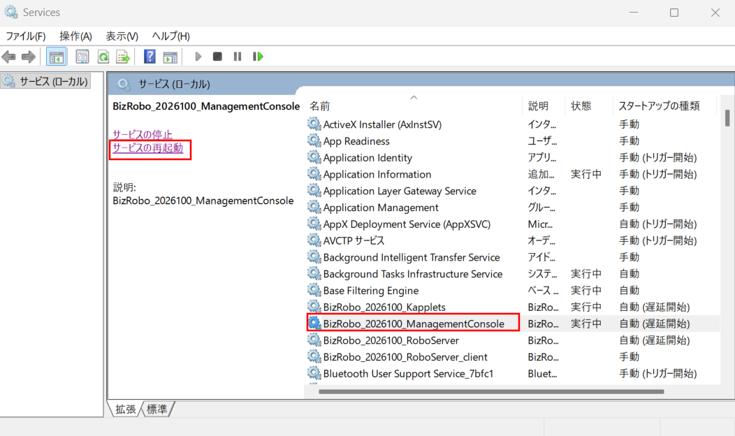Click gear icon of Application Identity row
Image resolution: width=735 pixels, height=436 pixels.
coord(314,157)
